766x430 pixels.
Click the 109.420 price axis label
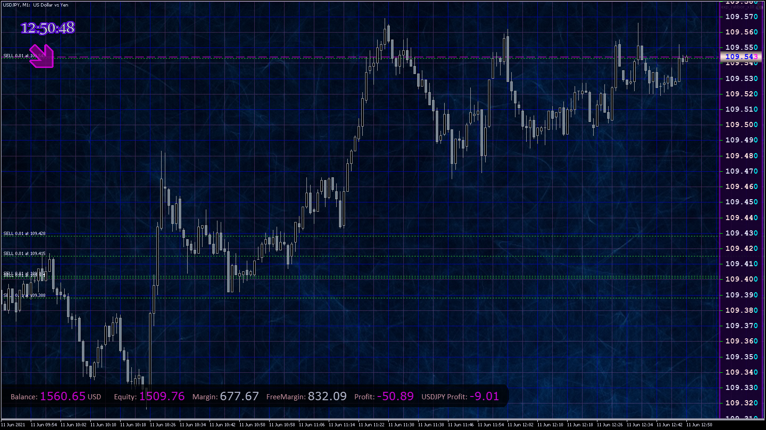[x=742, y=249]
